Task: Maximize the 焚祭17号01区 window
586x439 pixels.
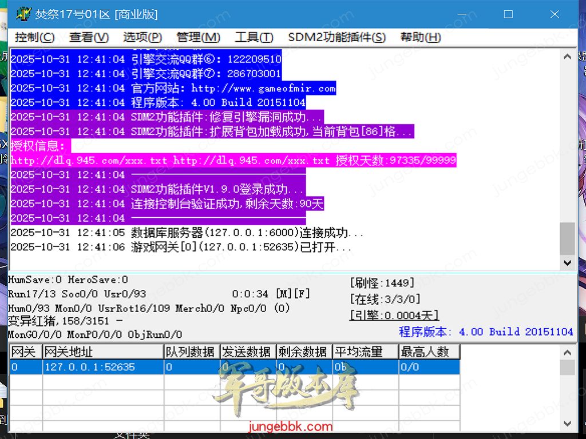Action: pos(508,14)
